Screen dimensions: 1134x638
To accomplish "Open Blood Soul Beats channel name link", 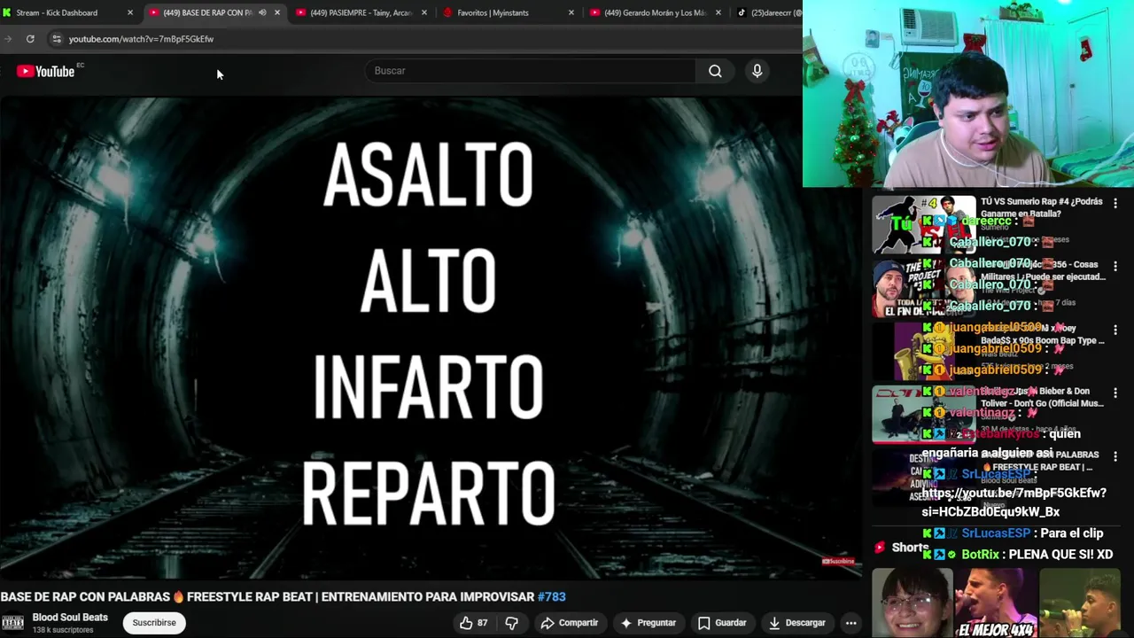I will pos(70,618).
